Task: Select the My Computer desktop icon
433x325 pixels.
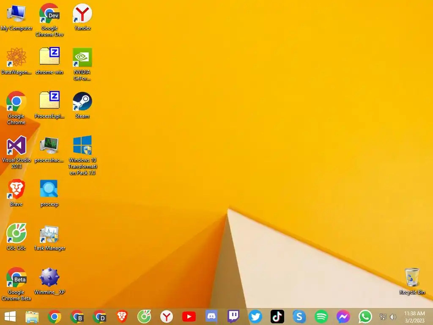Action: coord(16,17)
